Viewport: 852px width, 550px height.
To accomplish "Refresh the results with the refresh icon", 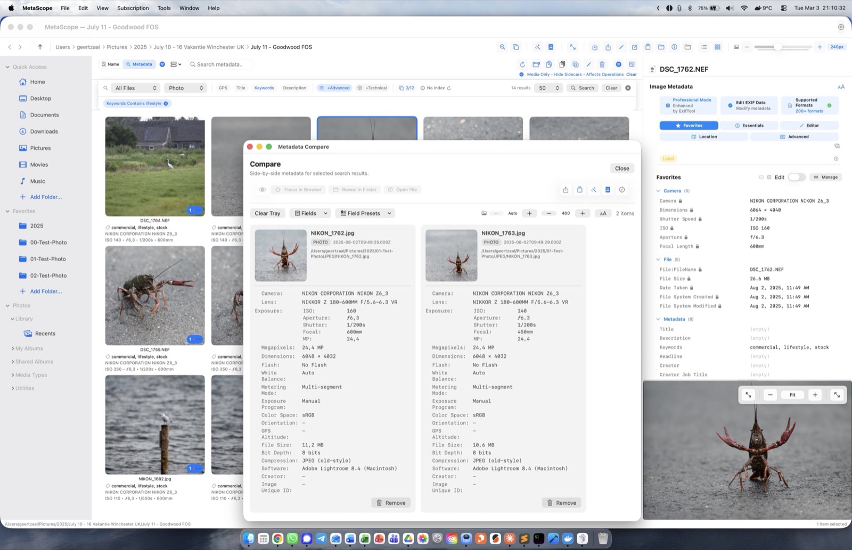I will tap(522, 64).
